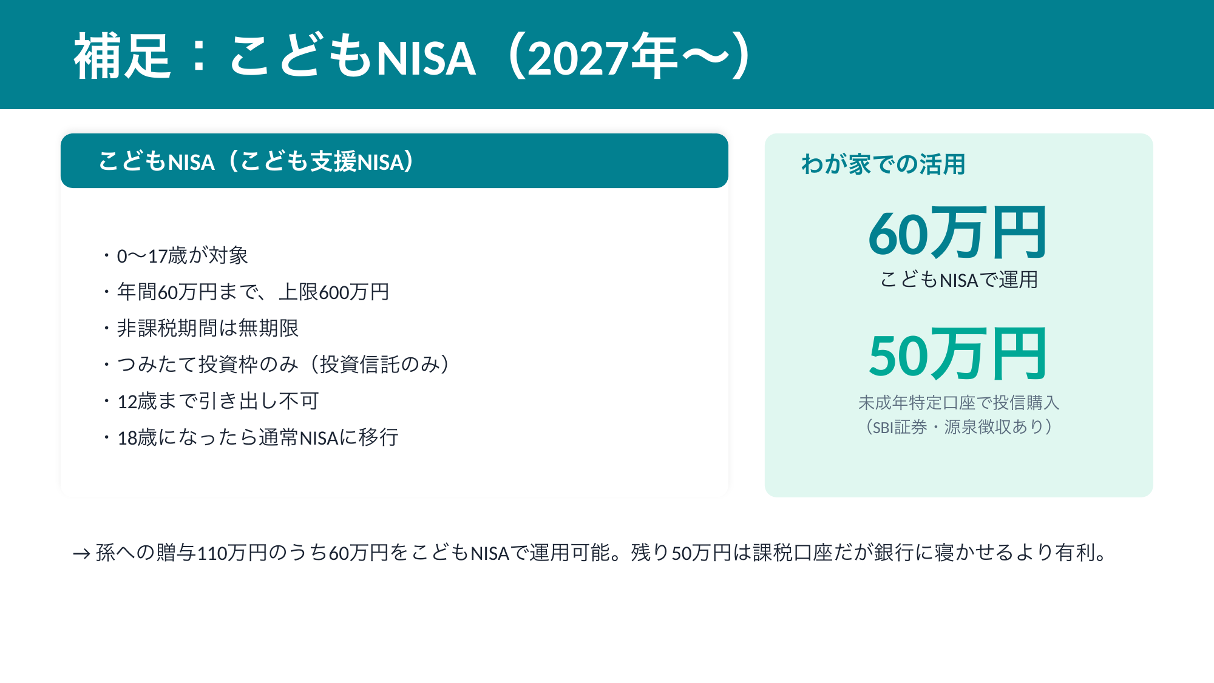Click the （SBI証券・源泉徴収あり） note
The height and width of the screenshot is (683, 1214).
coord(958,427)
